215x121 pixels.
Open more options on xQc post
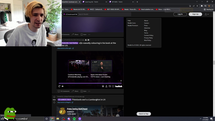pos(89,91)
